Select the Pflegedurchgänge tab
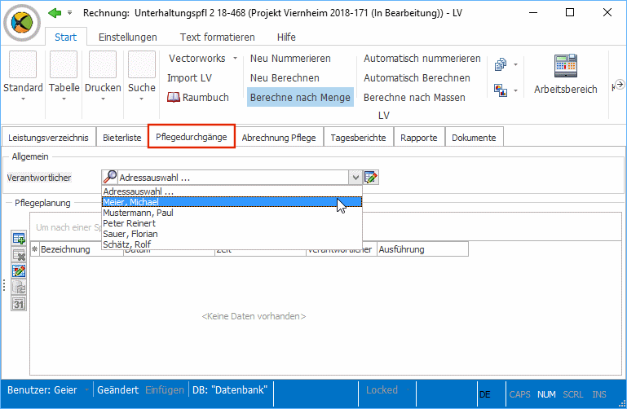This screenshot has width=627, height=409. coord(191,137)
